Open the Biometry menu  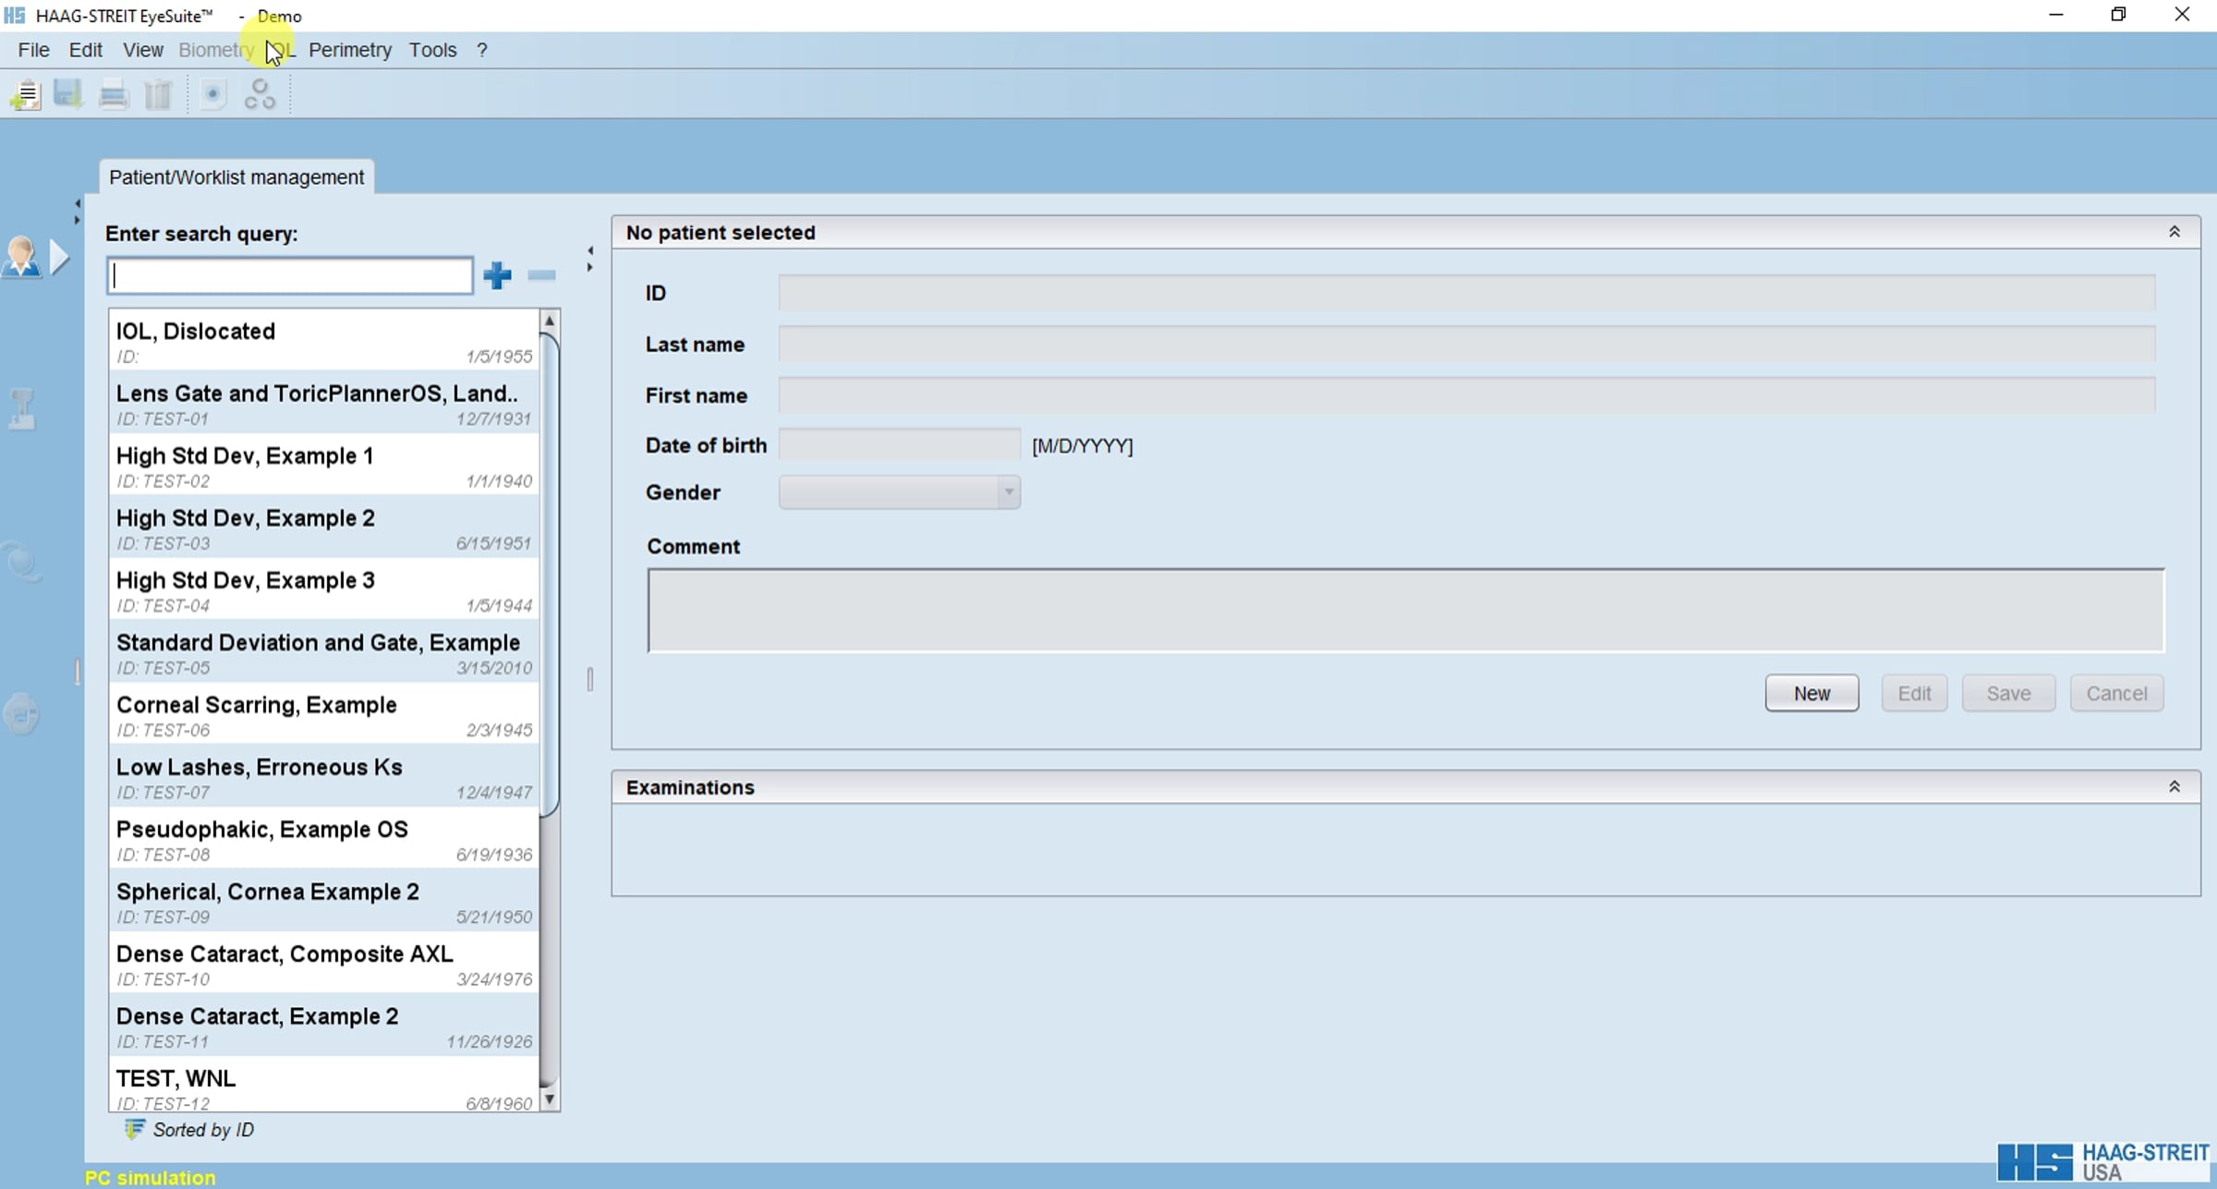click(216, 50)
